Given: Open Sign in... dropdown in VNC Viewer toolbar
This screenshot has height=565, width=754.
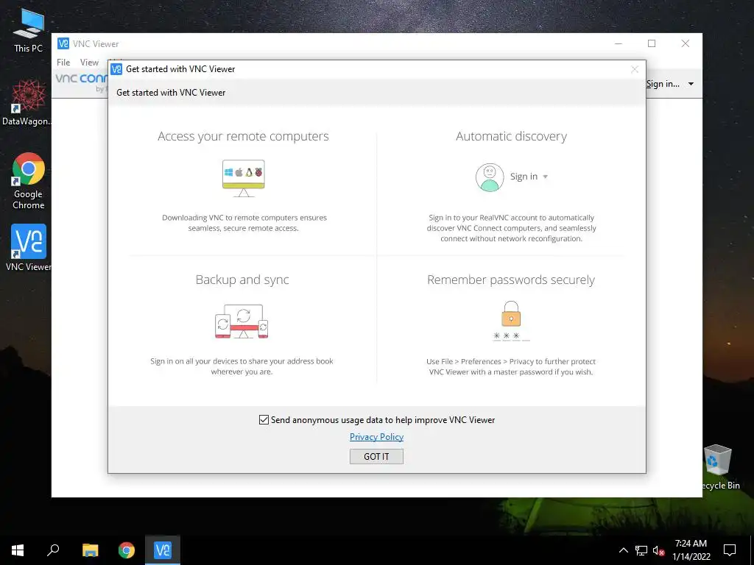Looking at the screenshot, I should (669, 84).
